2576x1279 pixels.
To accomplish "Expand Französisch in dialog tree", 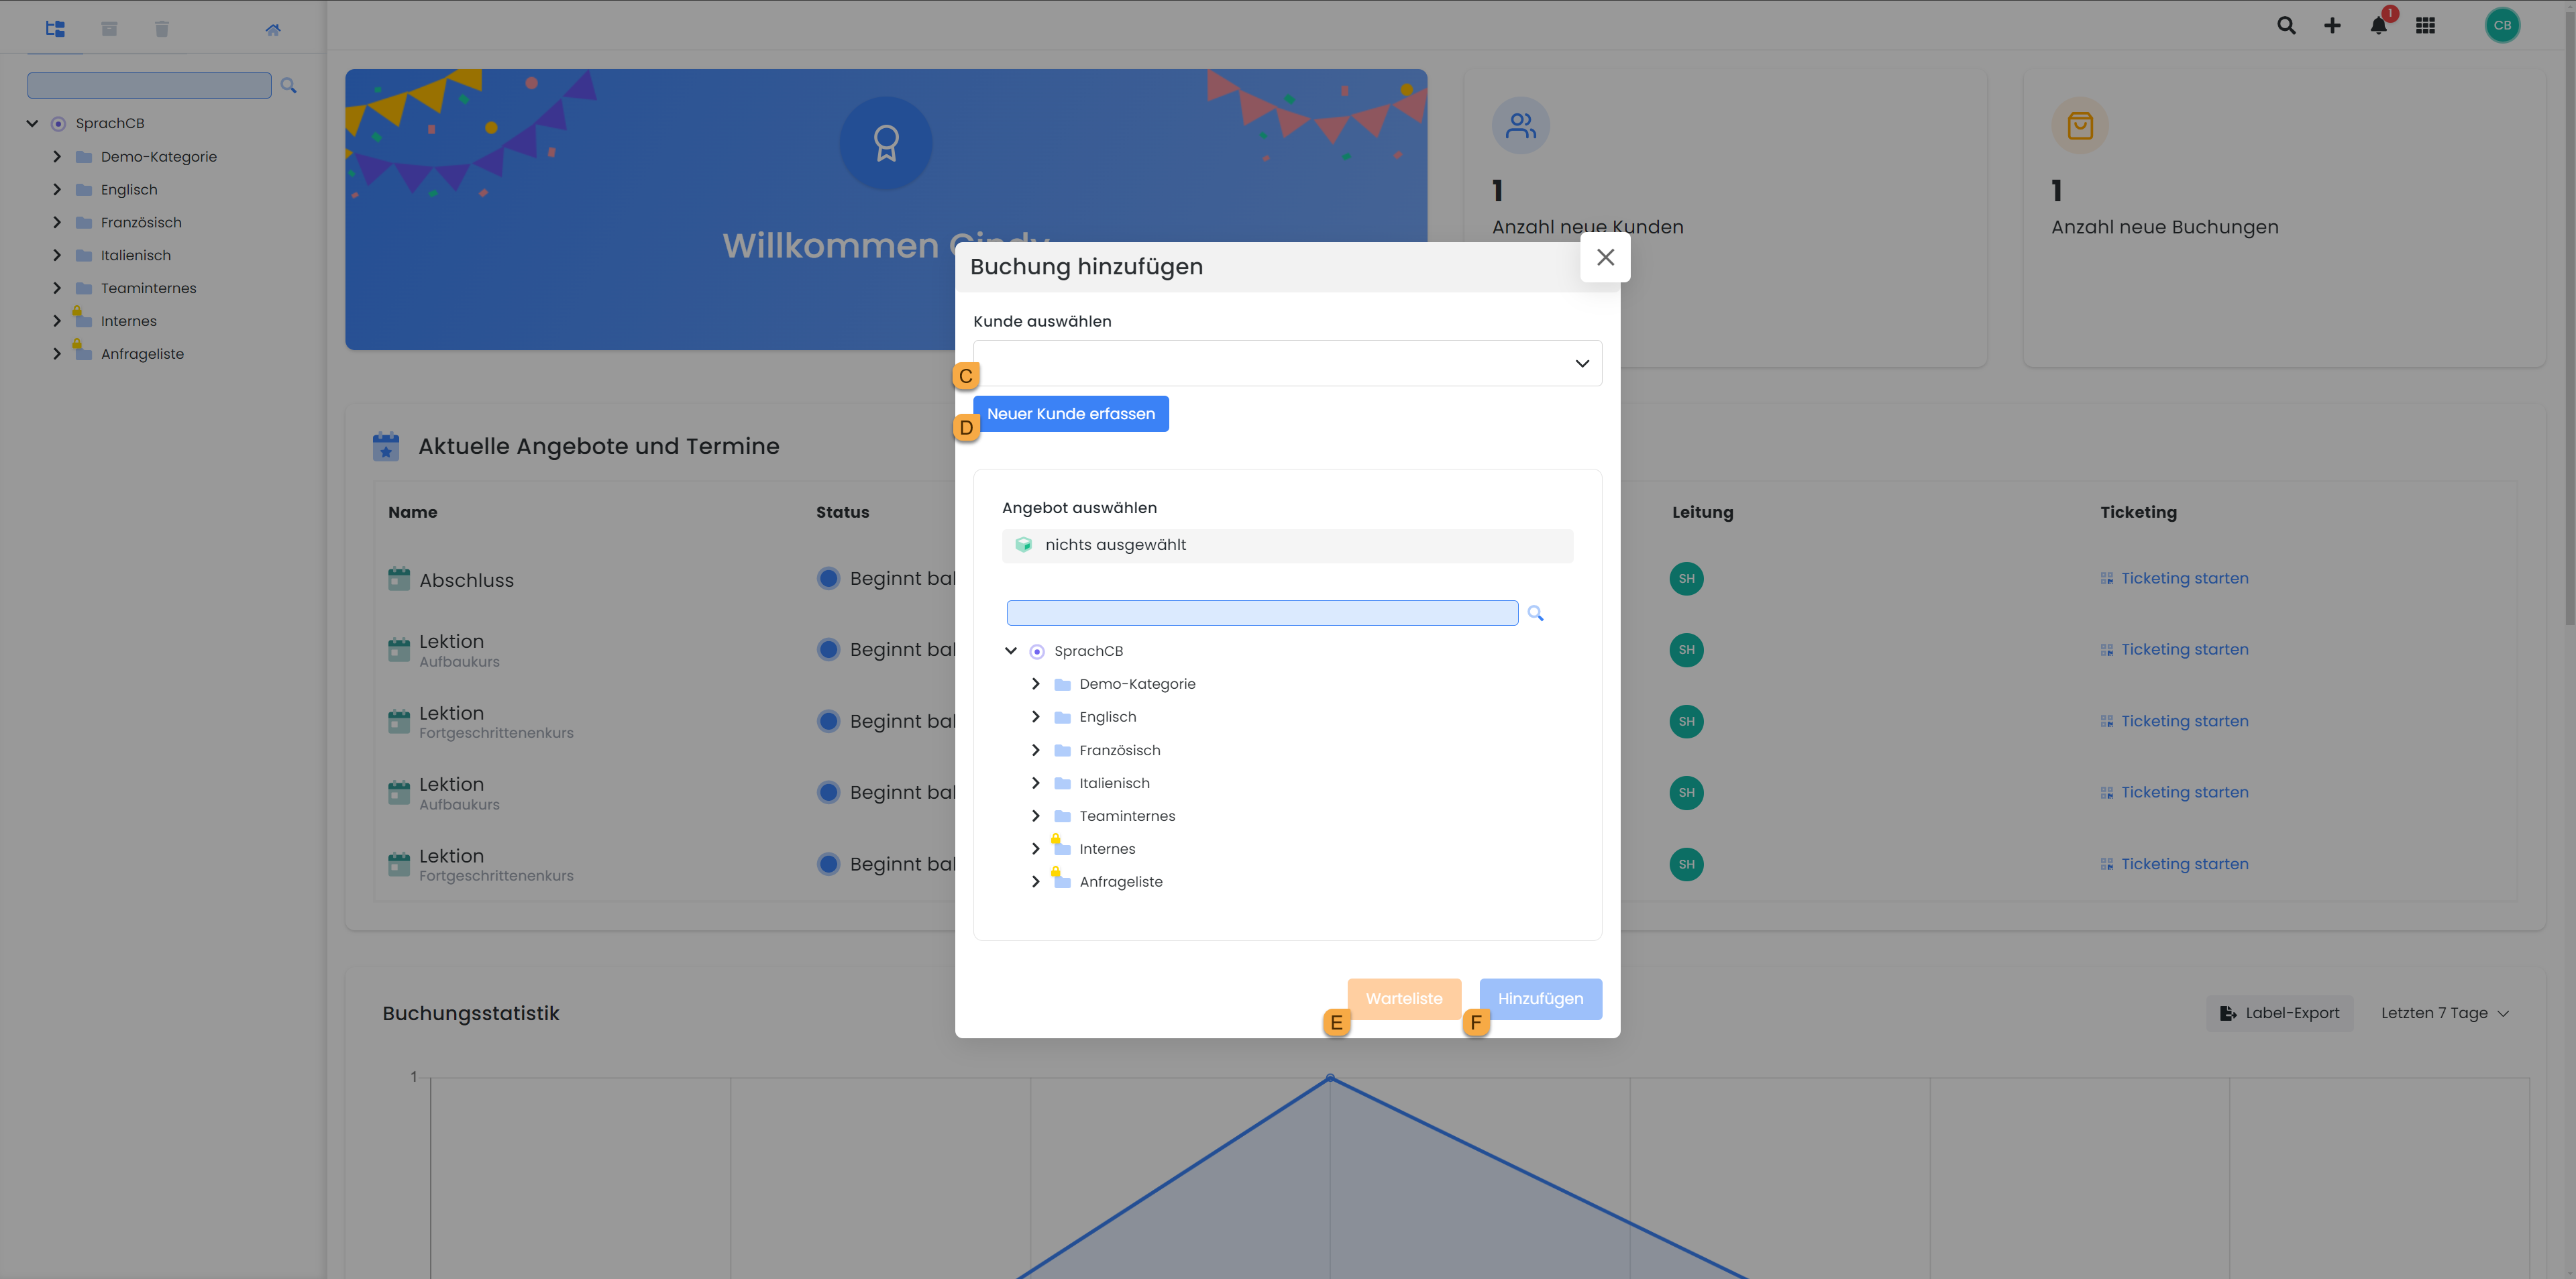I will tap(1036, 750).
